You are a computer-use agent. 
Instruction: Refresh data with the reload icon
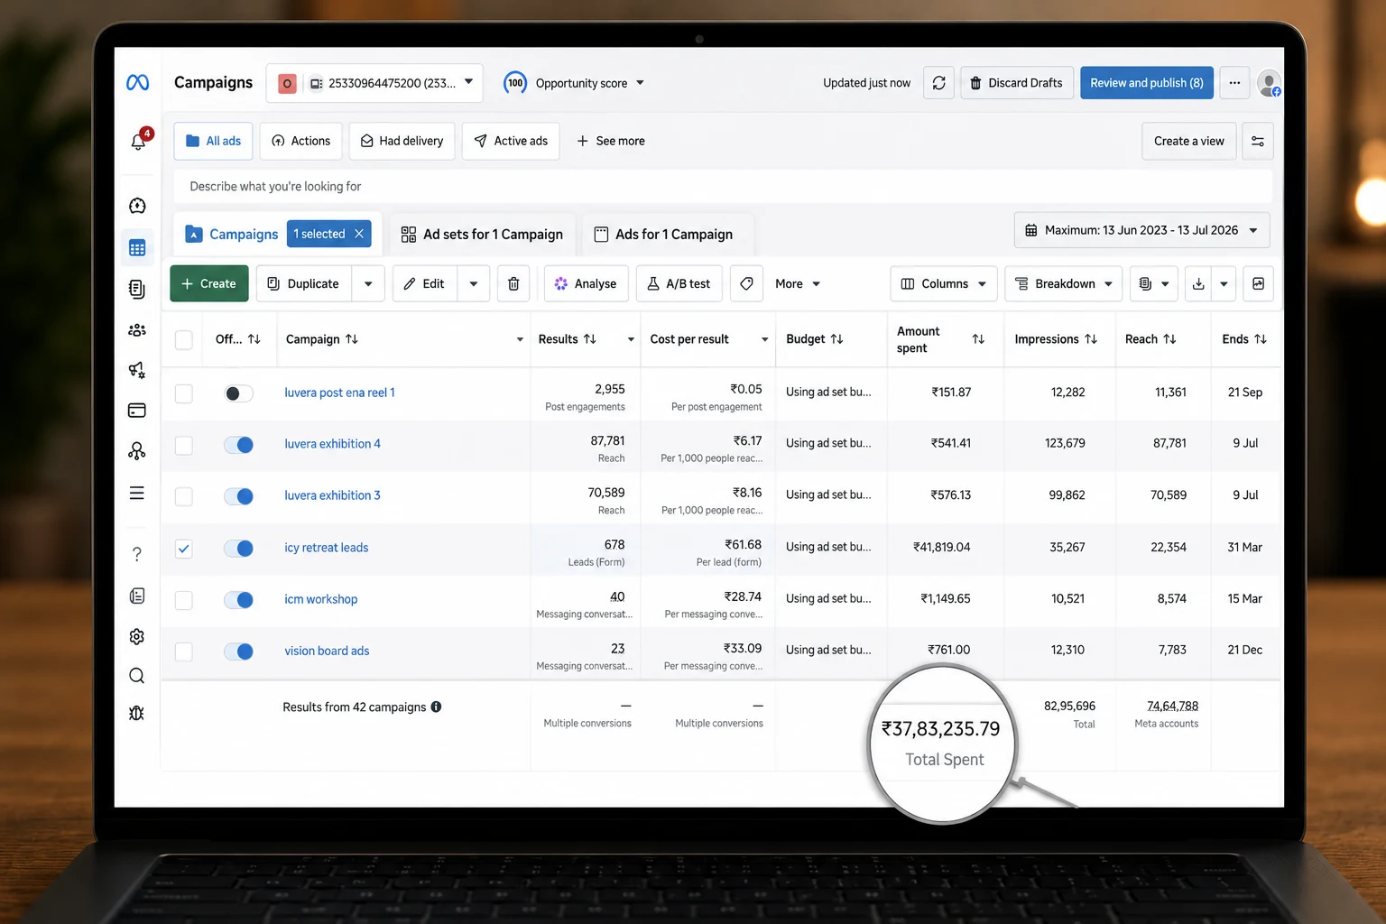(x=938, y=83)
